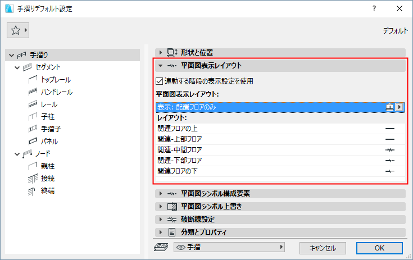Viewport: 413px width, 260px height.
Task: Select 親柱 text in tree
Action: tap(48, 166)
